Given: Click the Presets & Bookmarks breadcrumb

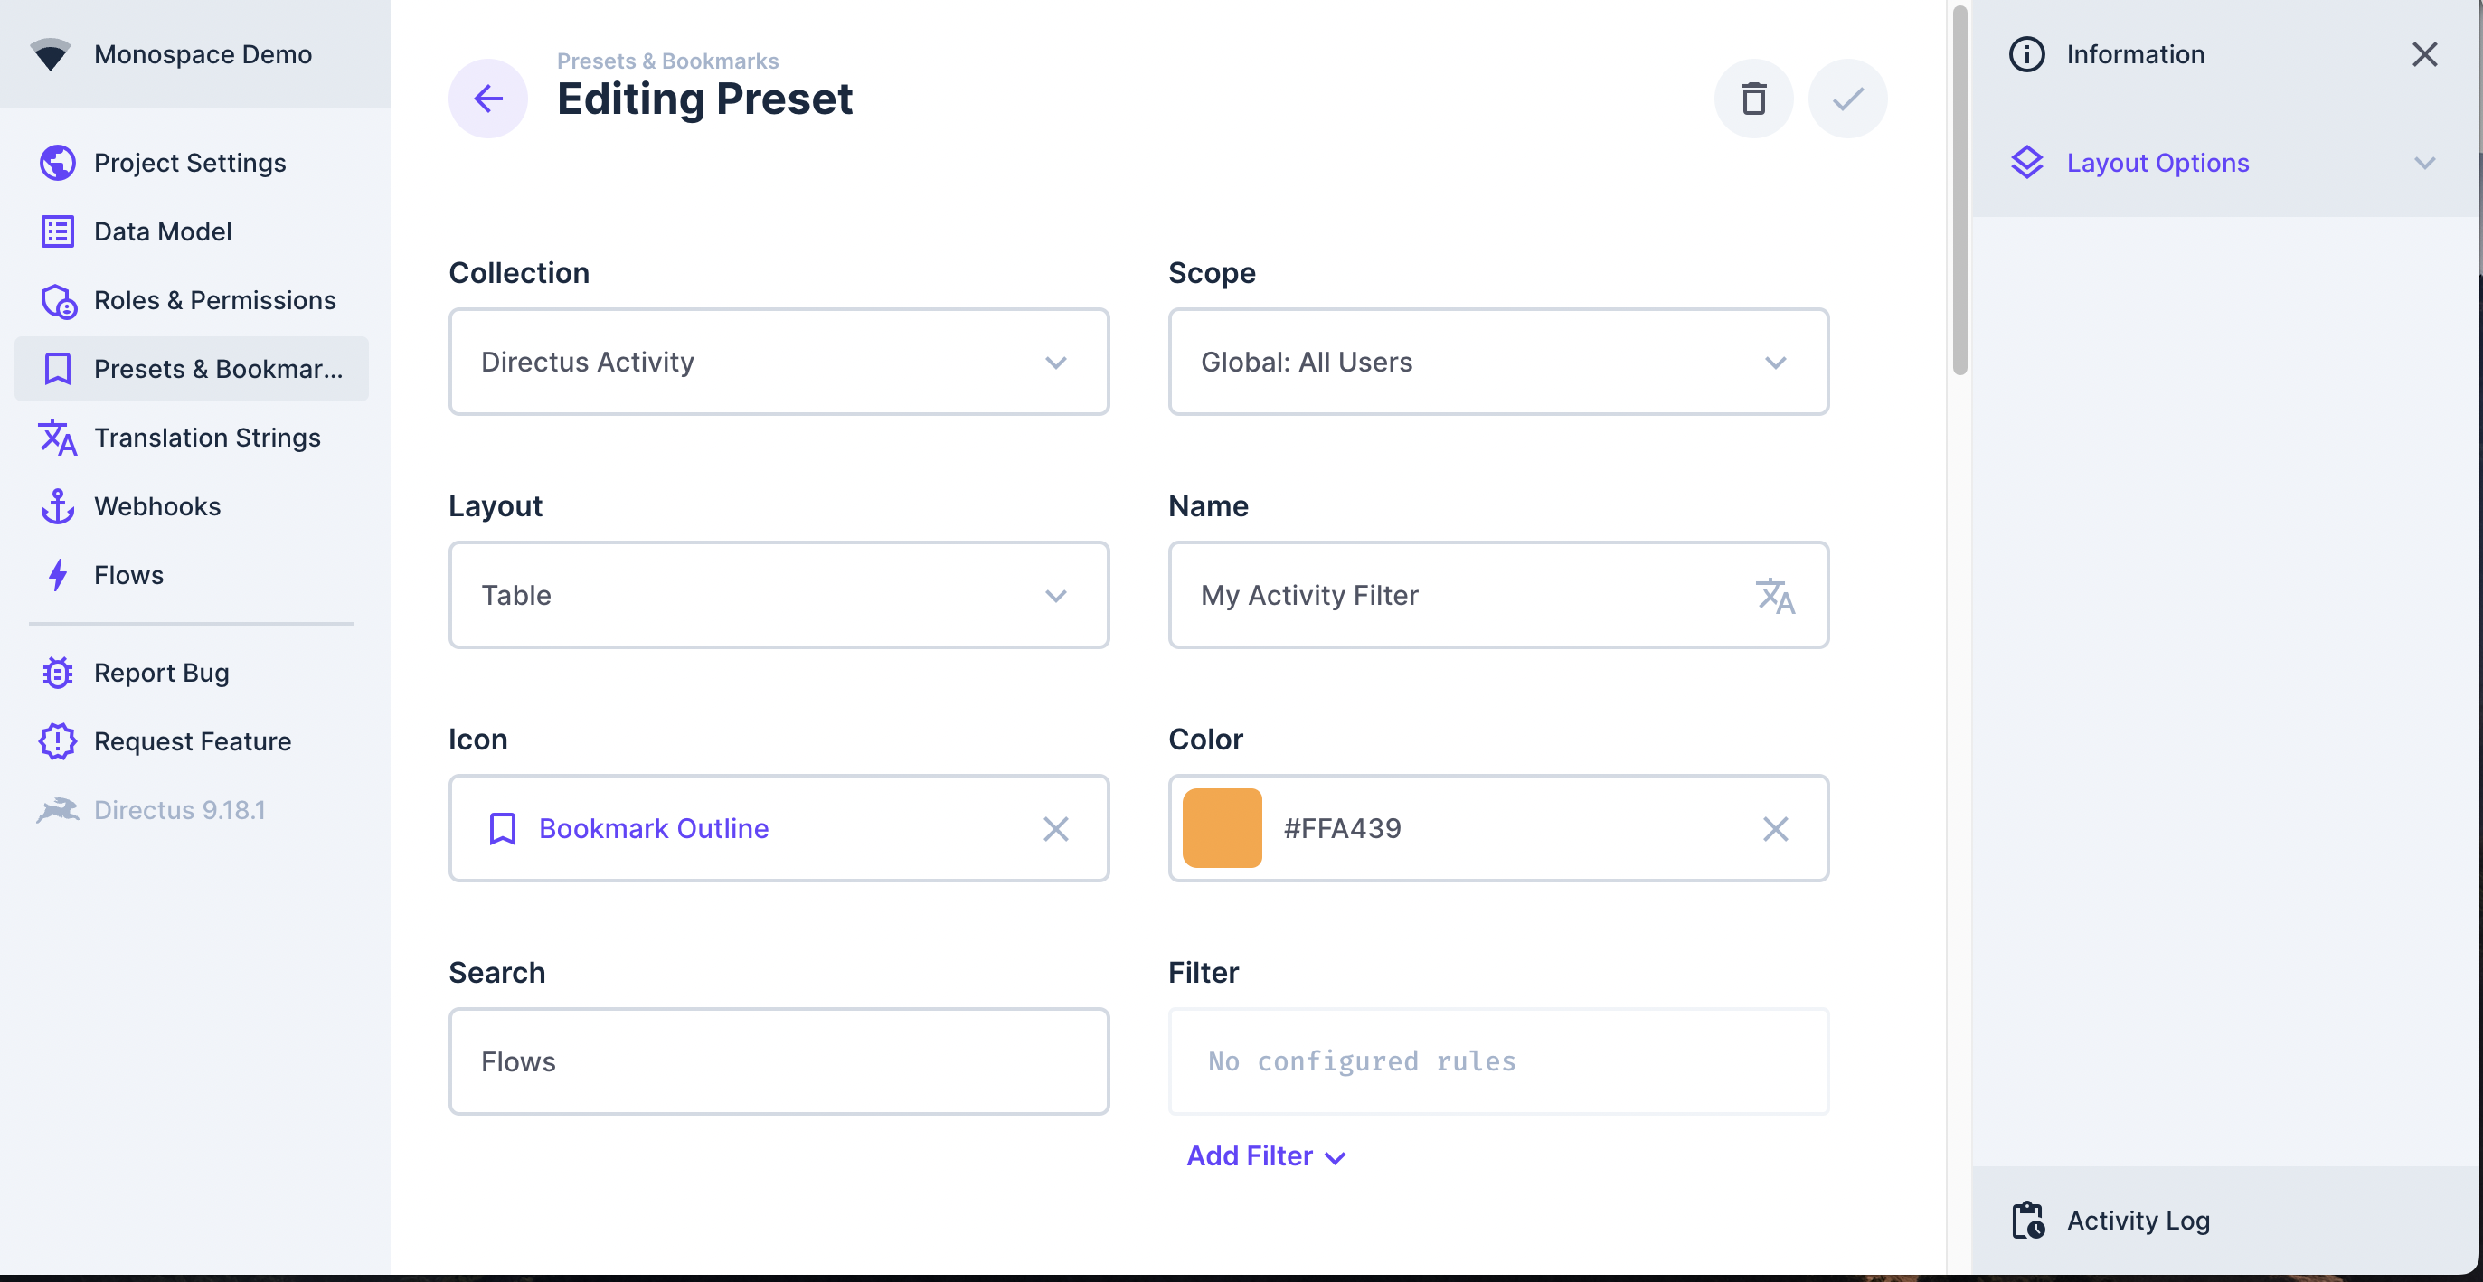Looking at the screenshot, I should pyautogui.click(x=667, y=61).
